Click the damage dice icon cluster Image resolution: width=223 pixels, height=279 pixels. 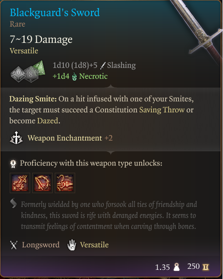tap(28, 72)
